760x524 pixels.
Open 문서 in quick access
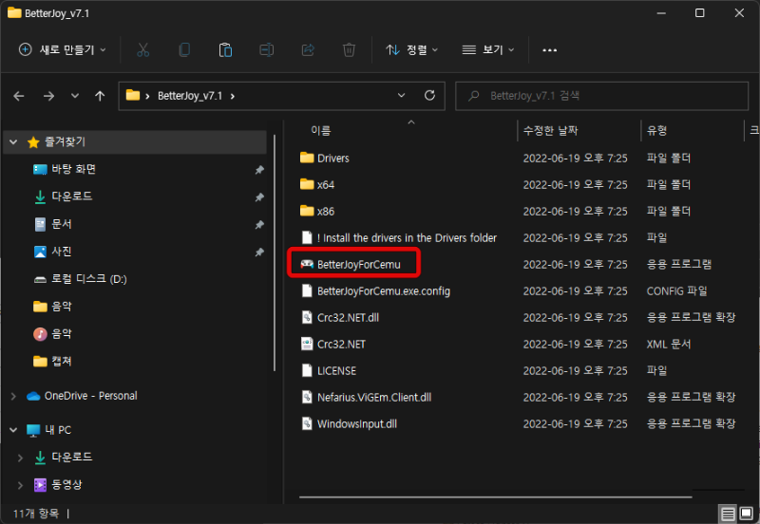[62, 224]
